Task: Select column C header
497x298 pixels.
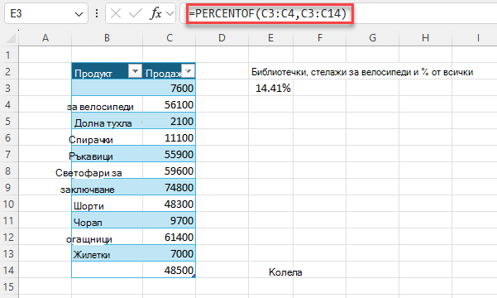Action: pyautogui.click(x=170, y=38)
